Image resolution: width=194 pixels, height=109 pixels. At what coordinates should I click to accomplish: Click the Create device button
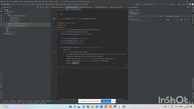click(134, 13)
